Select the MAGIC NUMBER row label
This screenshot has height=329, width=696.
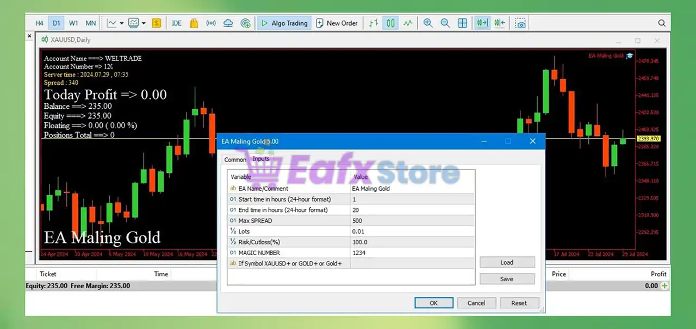(x=259, y=253)
